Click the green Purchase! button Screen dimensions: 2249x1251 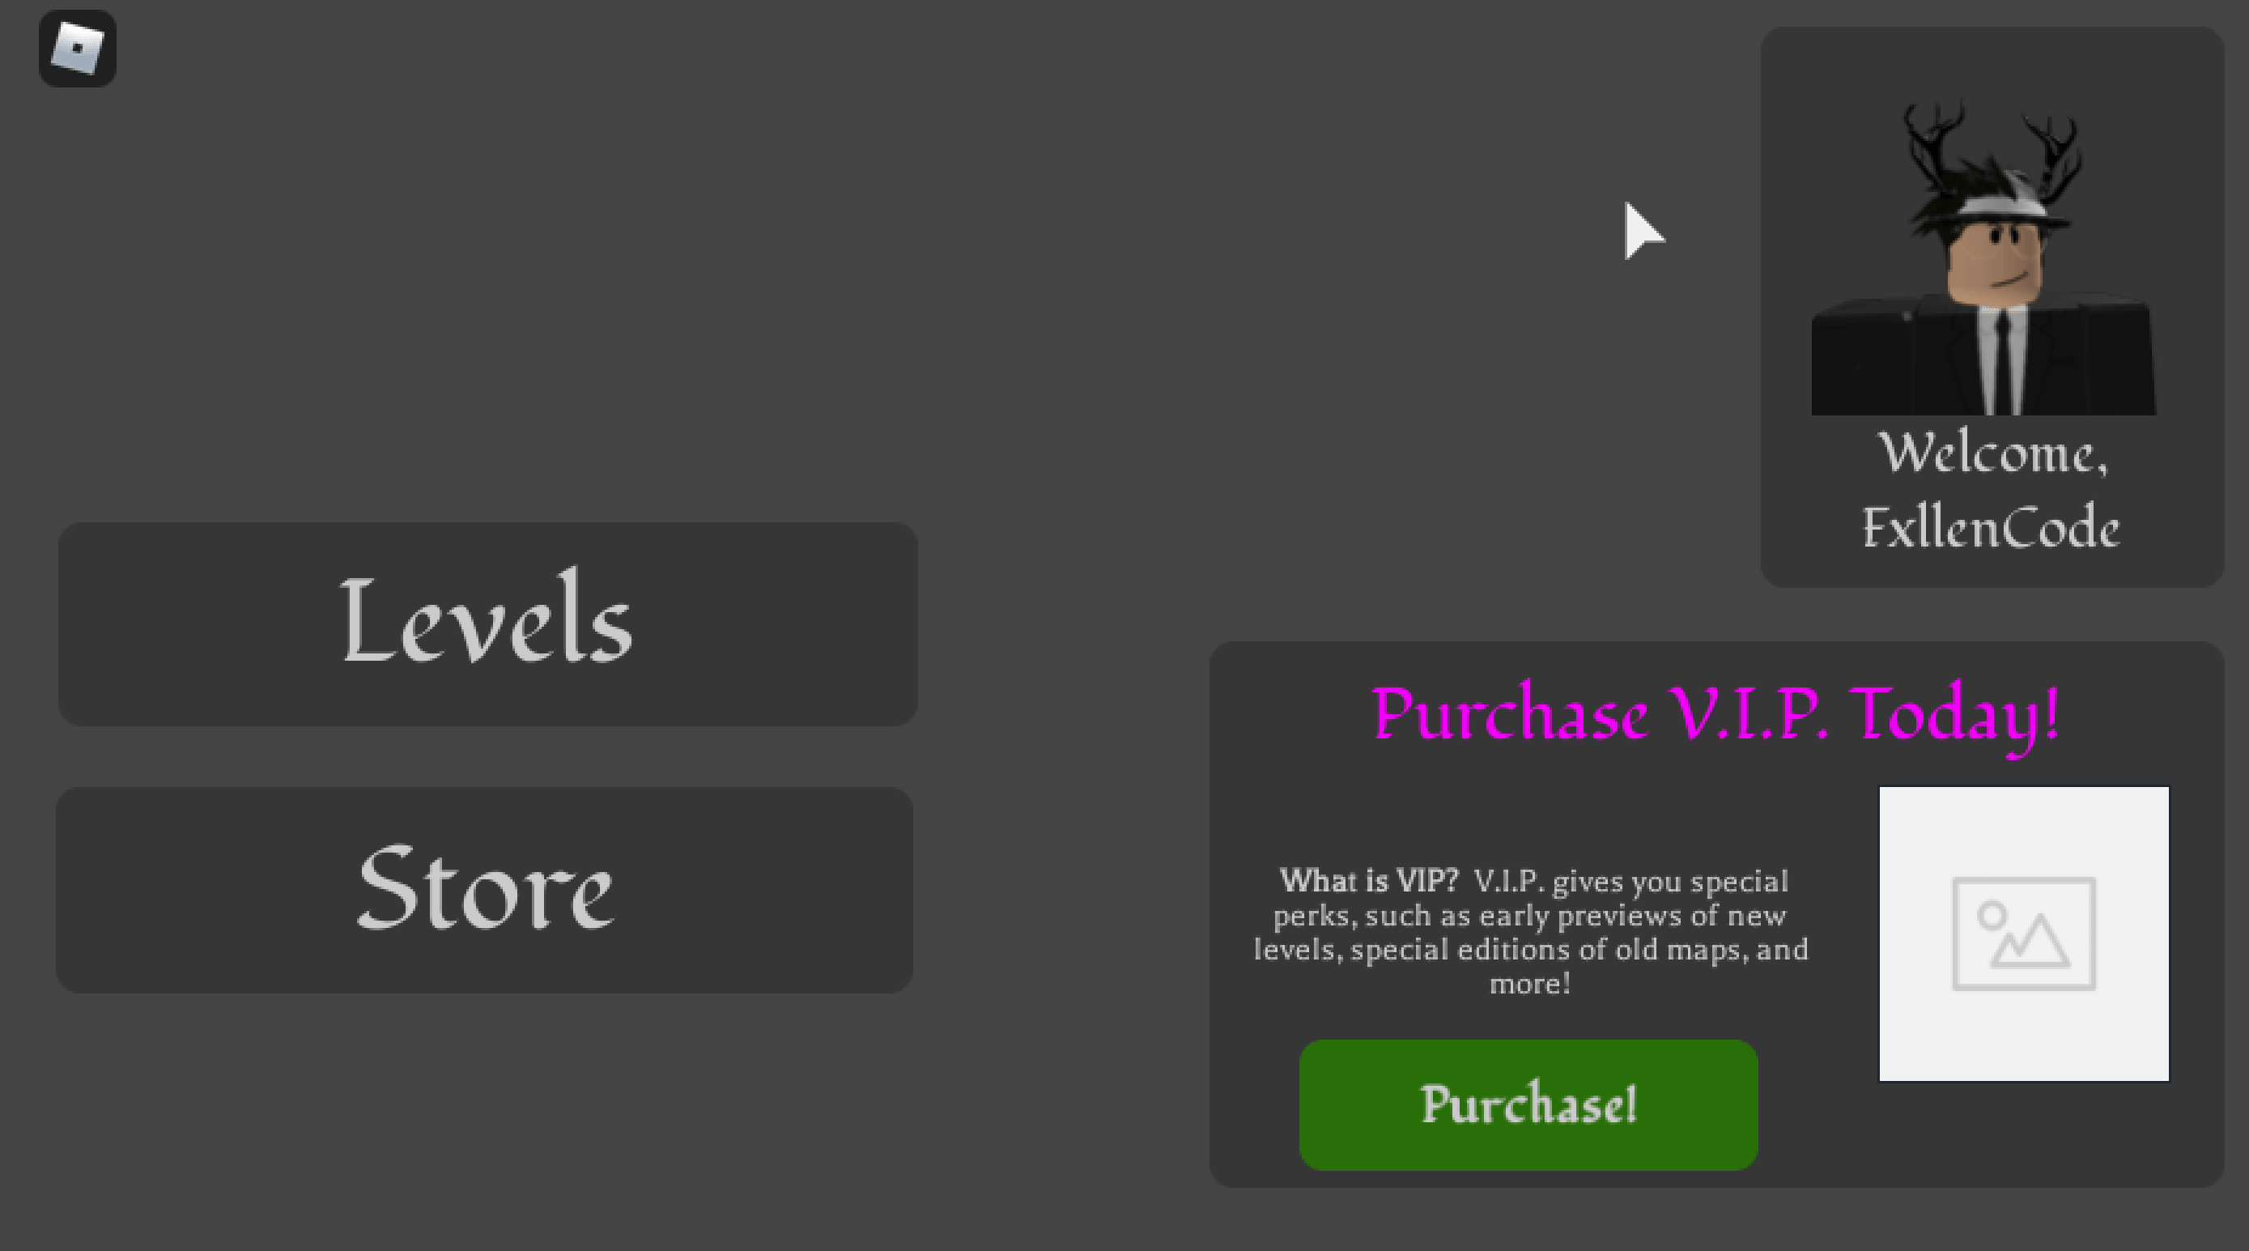point(1528,1104)
